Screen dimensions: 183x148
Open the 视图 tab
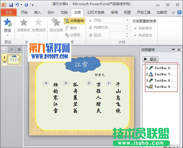coord(127,12)
